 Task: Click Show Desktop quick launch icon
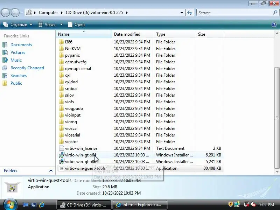click(25, 205)
